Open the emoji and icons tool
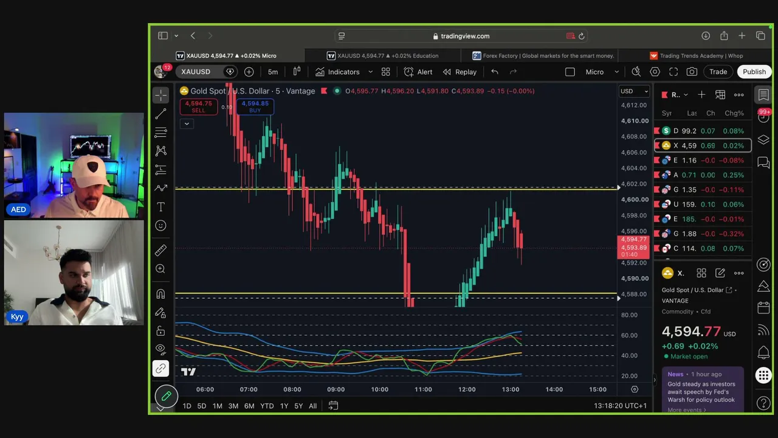This screenshot has height=438, width=778. pyautogui.click(x=160, y=226)
